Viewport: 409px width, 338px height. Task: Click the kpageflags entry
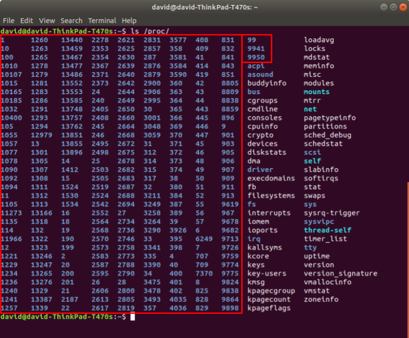pos(269,308)
